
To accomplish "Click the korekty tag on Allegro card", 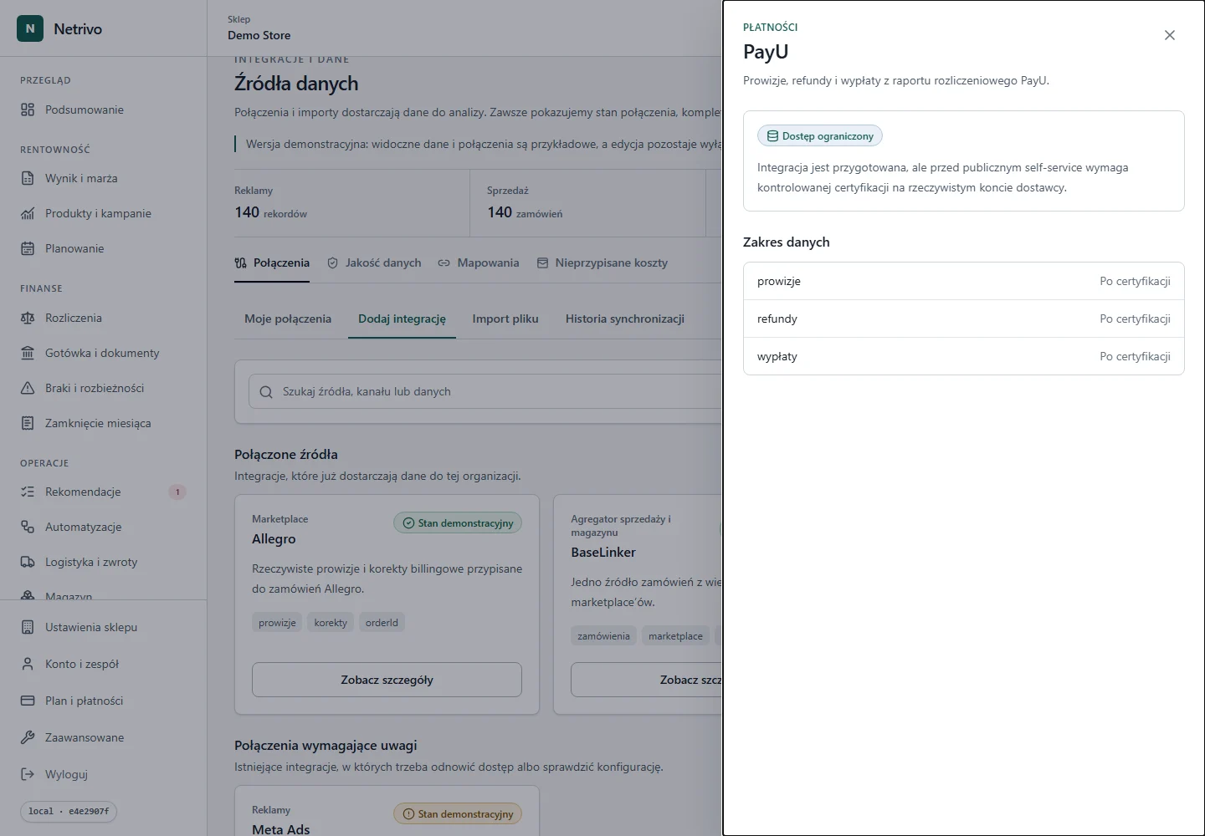I will point(331,622).
